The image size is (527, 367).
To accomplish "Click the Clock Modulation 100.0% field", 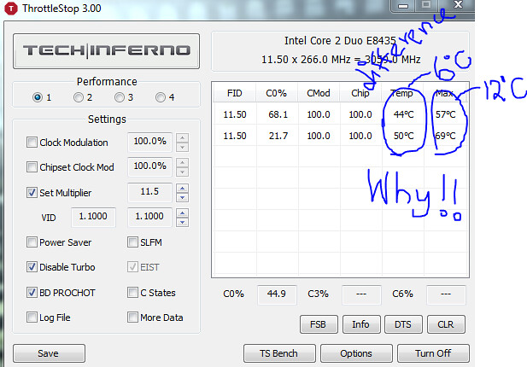I will pos(149,142).
